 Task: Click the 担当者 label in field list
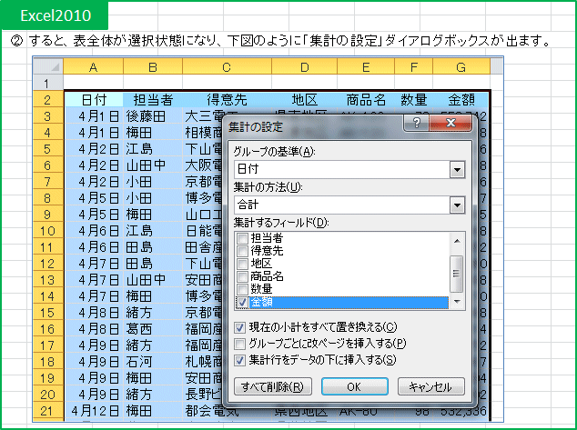click(267, 238)
